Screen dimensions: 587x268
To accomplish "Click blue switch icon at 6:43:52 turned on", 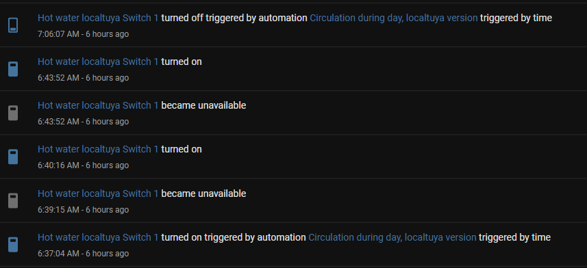I will (13, 69).
